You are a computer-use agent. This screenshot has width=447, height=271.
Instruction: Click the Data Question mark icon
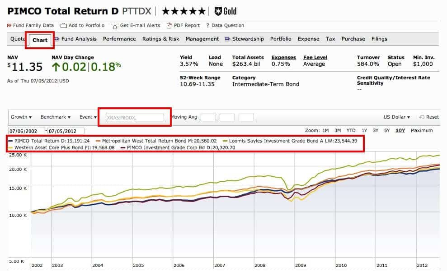pyautogui.click(x=208, y=26)
